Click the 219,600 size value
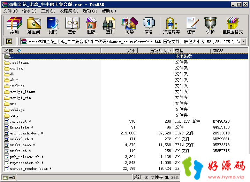The width and height of the screenshot is (250, 182). point(128,133)
